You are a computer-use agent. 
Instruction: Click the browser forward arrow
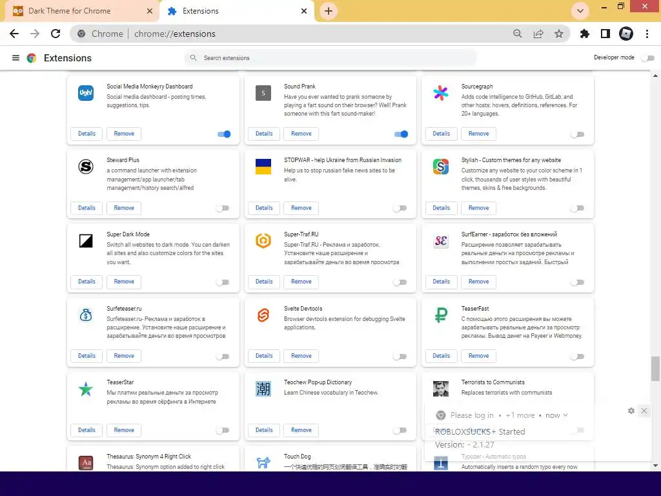[35, 34]
